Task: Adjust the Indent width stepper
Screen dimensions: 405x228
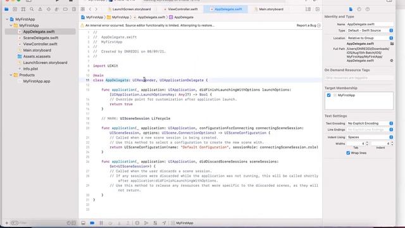Action: (x=392, y=144)
